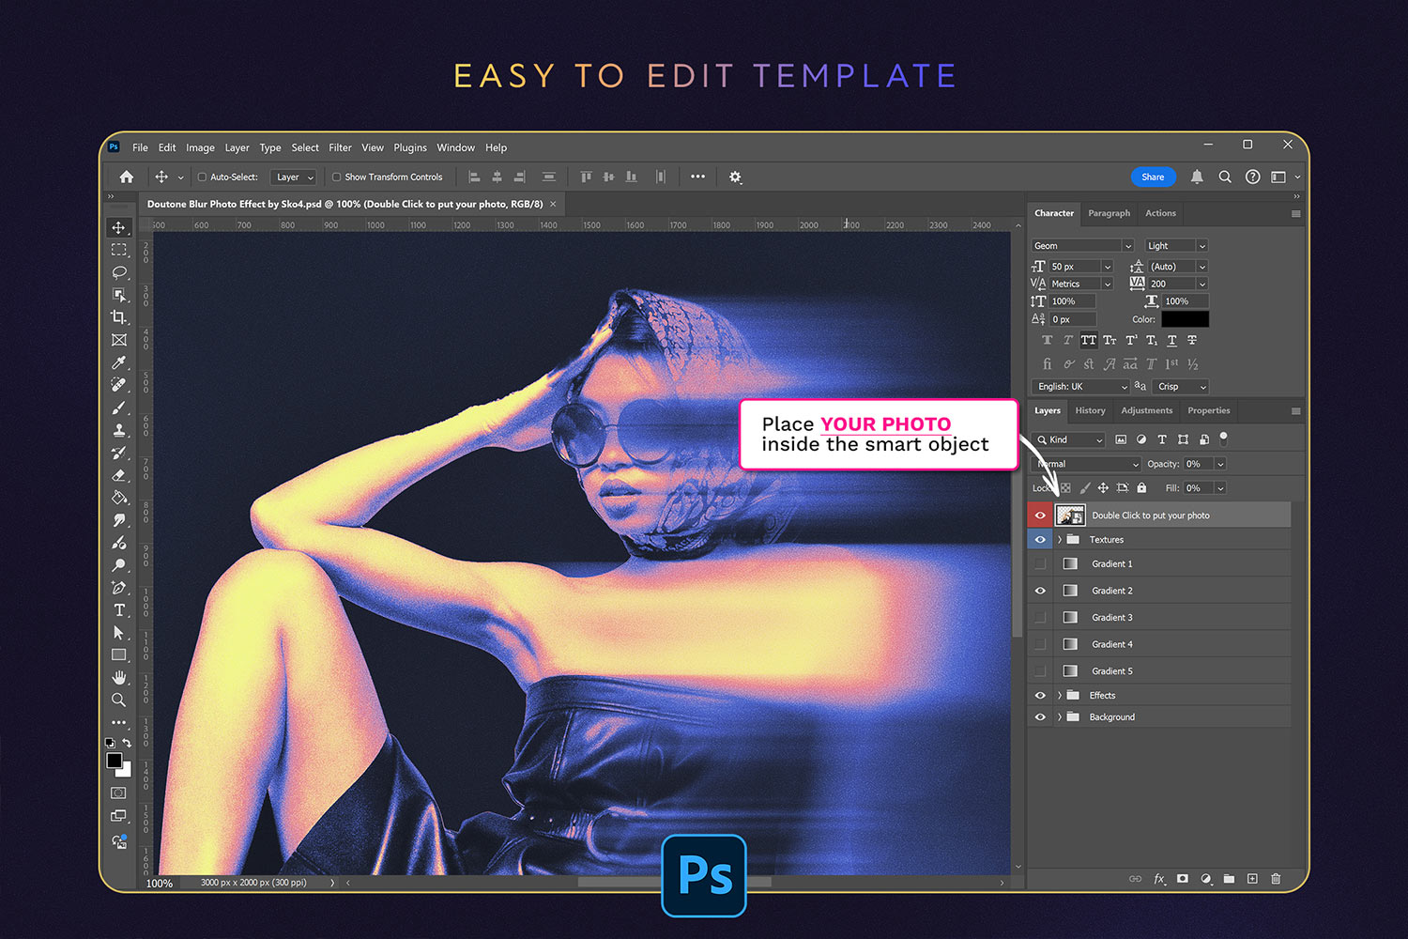Select the Crop tool
Viewport: 1408px width, 939px height.
click(x=119, y=317)
